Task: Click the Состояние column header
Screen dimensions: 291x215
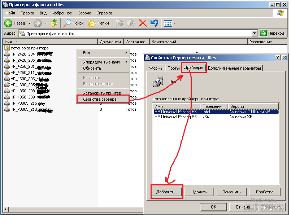Action: pyautogui.click(x=136, y=42)
